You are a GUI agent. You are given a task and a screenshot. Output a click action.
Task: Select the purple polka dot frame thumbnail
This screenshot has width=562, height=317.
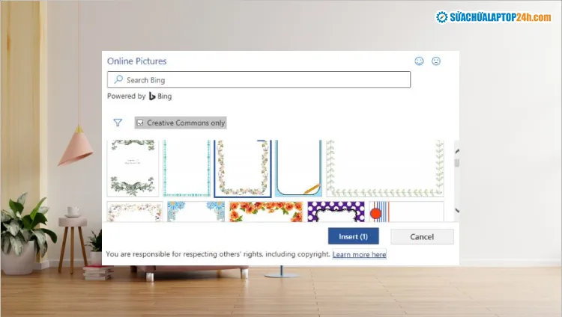tap(336, 211)
